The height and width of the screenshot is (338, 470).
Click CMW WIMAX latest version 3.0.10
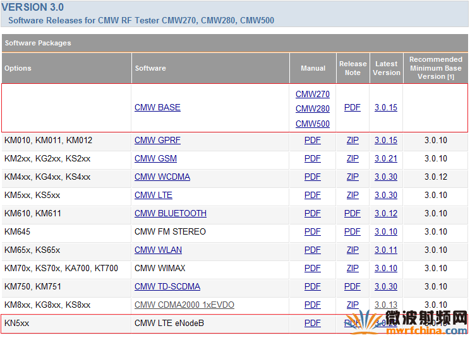[386, 268]
